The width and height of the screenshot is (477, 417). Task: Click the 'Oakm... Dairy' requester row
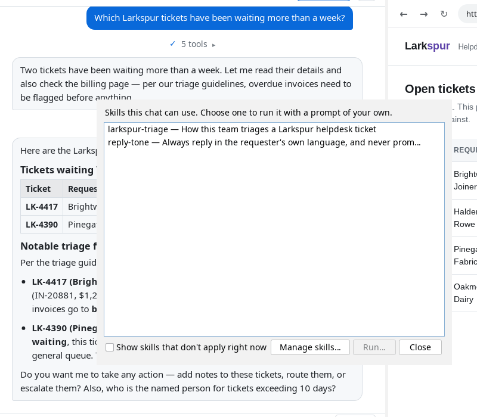(x=464, y=293)
